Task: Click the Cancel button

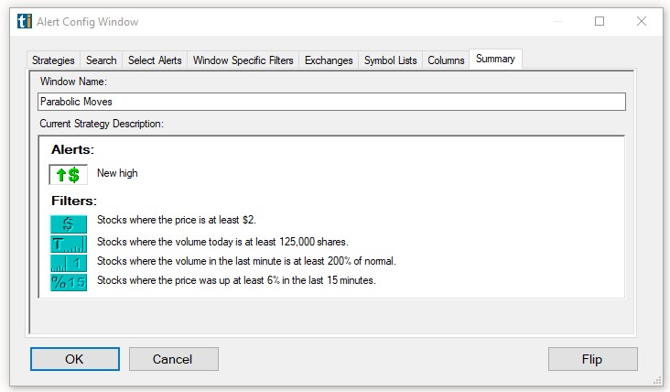Action: pyautogui.click(x=173, y=359)
